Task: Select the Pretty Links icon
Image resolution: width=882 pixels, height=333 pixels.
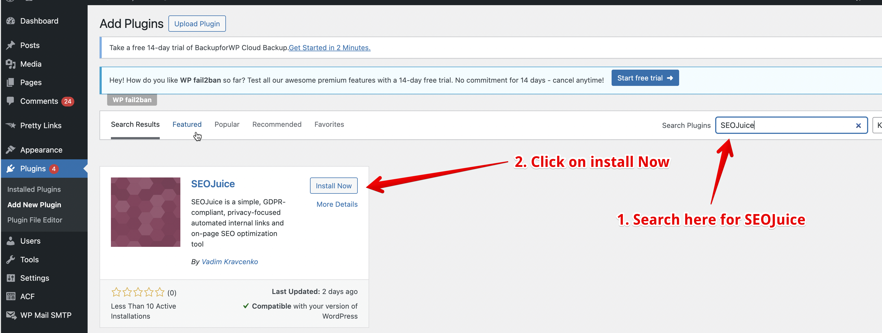Action: click(x=11, y=125)
